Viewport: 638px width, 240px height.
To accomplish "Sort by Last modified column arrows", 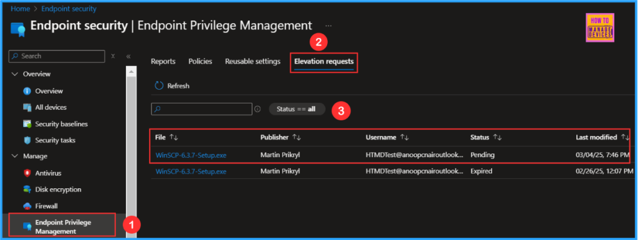I will coord(626,138).
